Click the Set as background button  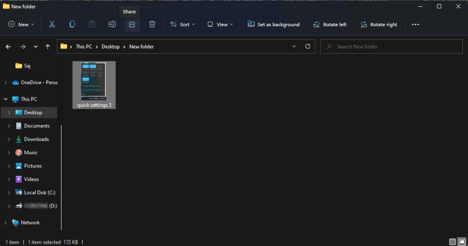[273, 24]
